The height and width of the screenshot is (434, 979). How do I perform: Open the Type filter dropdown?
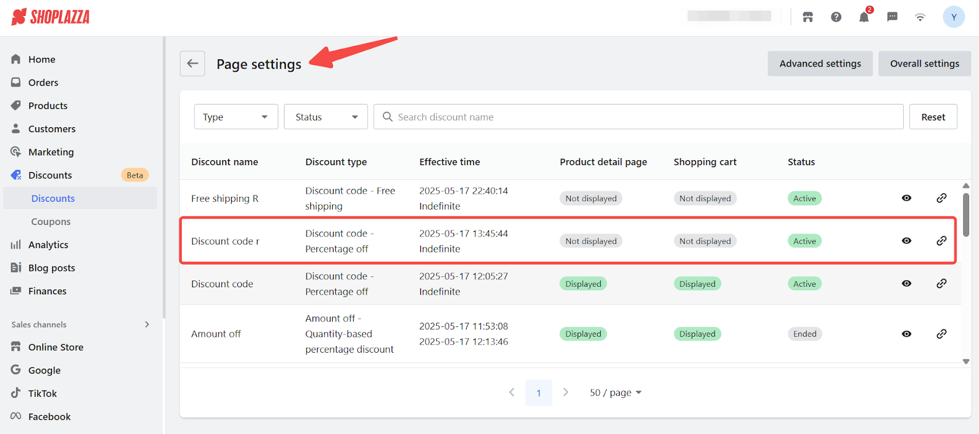coord(236,117)
